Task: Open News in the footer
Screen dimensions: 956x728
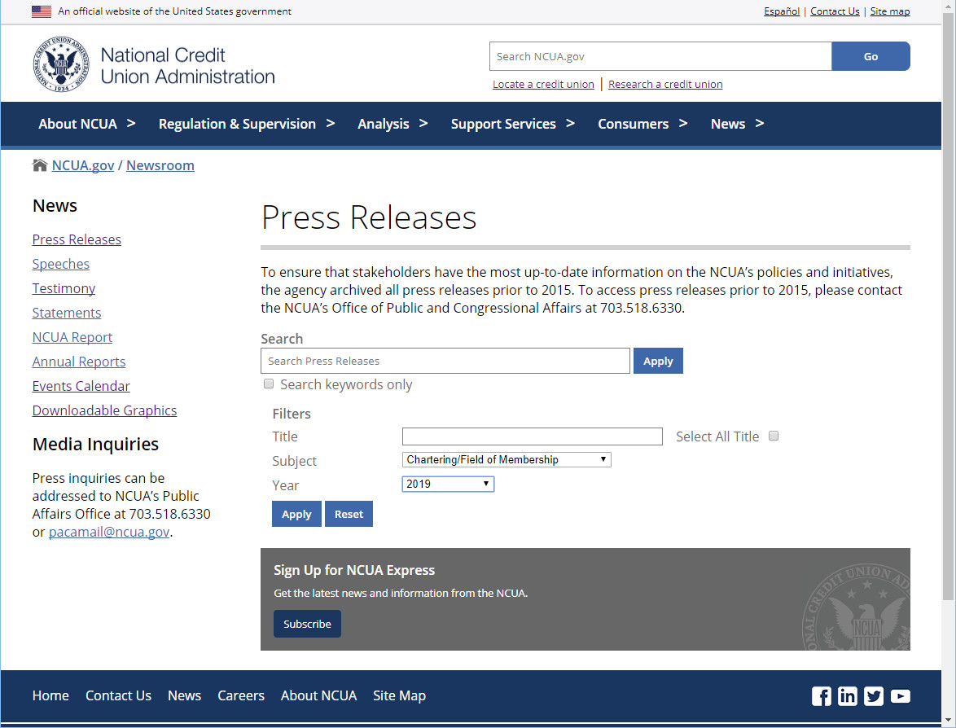Action: 184,695
